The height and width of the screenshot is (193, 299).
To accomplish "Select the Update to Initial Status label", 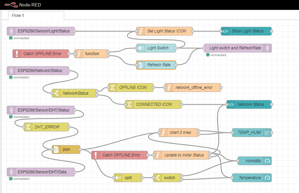I will pyautogui.click(x=184, y=155).
